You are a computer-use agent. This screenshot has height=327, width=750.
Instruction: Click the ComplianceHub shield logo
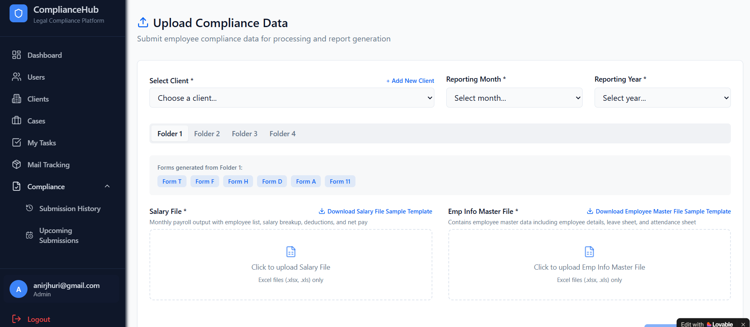18,14
